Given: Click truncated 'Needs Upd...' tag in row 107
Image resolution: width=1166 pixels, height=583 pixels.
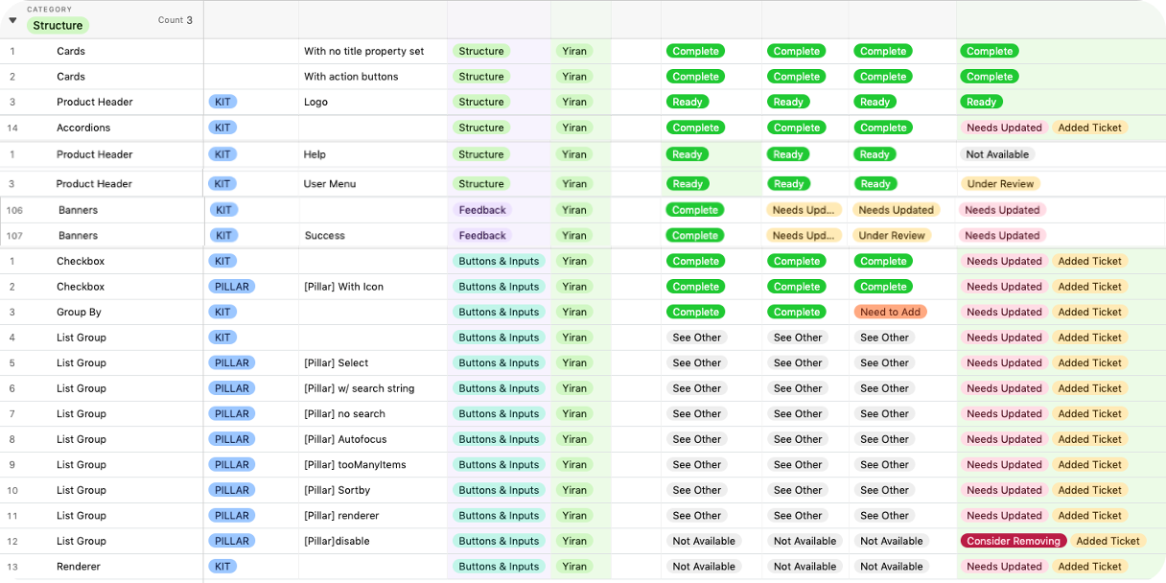Looking at the screenshot, I should [x=804, y=236].
